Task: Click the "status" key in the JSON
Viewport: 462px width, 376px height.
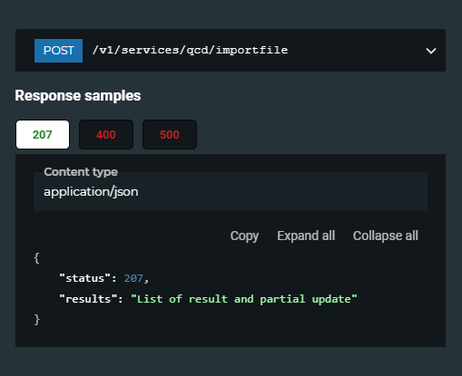Action: [x=85, y=278]
